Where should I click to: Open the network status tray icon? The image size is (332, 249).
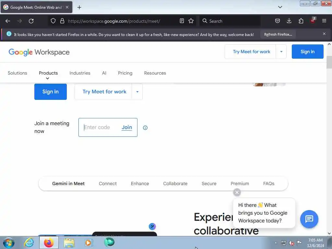[283, 243]
